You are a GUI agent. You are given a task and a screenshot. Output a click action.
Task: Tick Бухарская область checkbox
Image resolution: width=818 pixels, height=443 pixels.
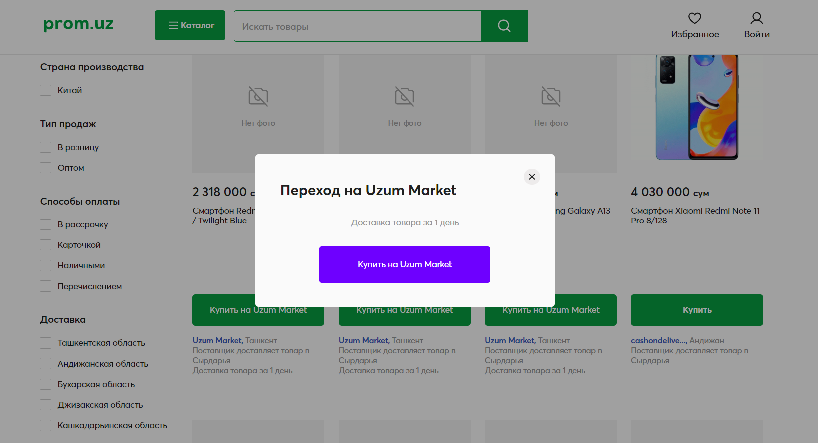(46, 384)
